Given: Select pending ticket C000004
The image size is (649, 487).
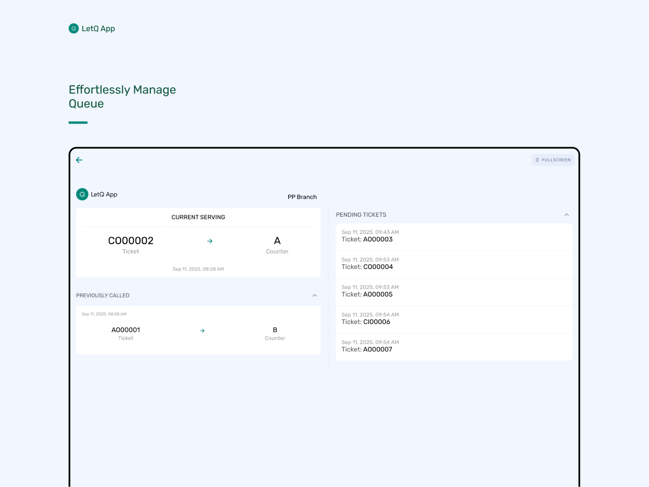Looking at the screenshot, I should 454,264.
